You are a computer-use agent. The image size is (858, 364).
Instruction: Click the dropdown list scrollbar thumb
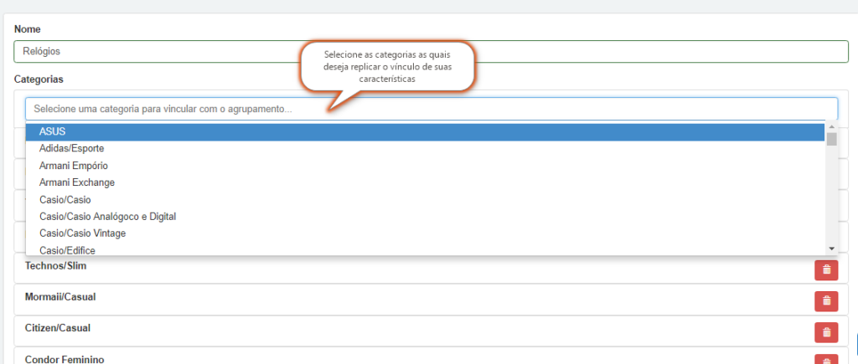[832, 139]
